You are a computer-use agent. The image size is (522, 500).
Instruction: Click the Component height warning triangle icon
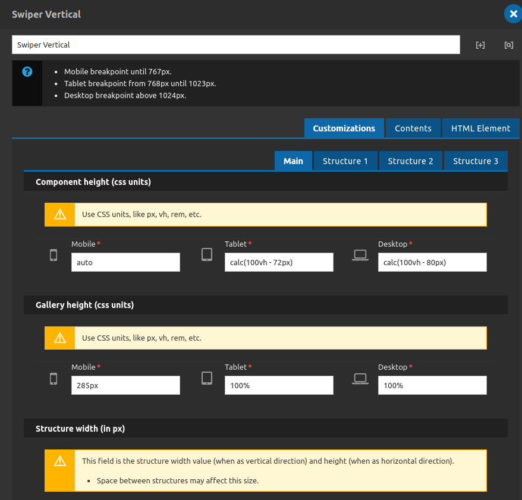pyautogui.click(x=60, y=215)
